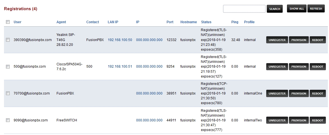
Task: Toggle the select-all checkbox in header
Action: [x=8, y=22]
